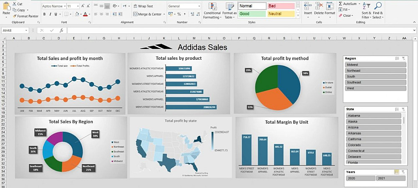Center text horizontally

click(x=101, y=14)
